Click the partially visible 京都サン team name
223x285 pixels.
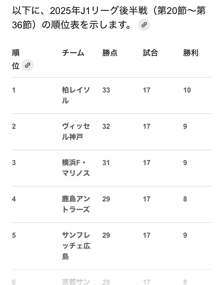76,281
